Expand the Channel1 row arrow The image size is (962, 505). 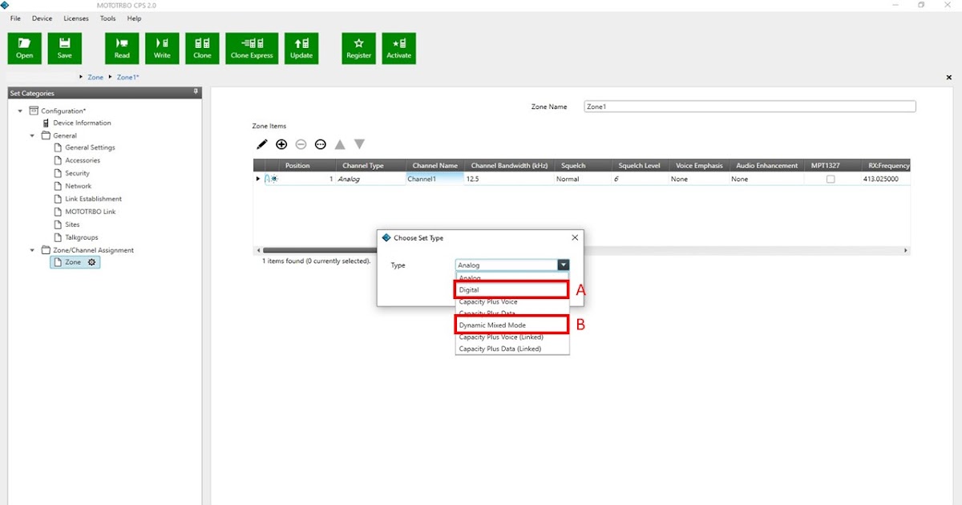point(258,178)
